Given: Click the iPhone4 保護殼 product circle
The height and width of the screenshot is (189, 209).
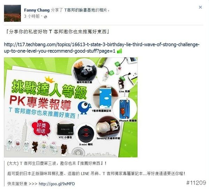Looking at the screenshot, I should [x=125, y=109].
